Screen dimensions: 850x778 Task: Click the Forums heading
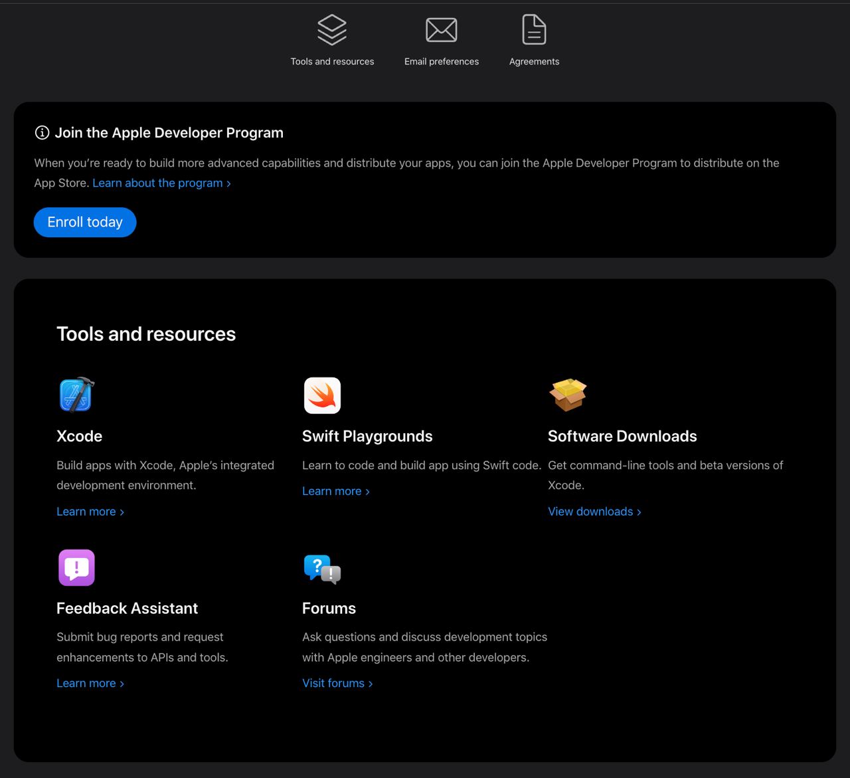pyautogui.click(x=329, y=609)
